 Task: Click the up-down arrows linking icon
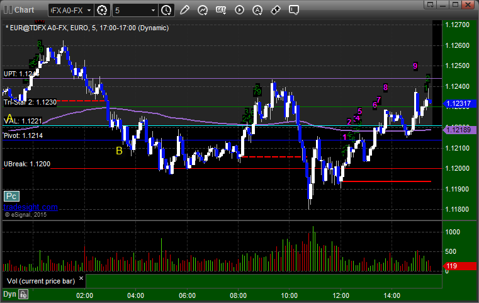[x=276, y=10]
